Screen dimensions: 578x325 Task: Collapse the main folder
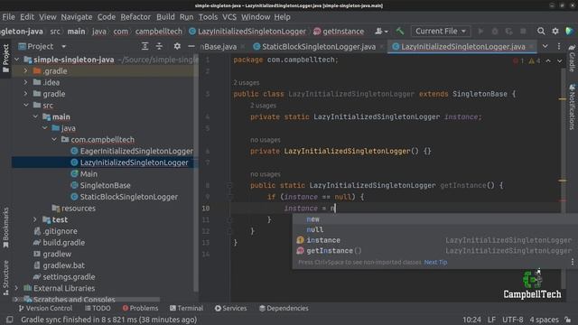[x=35, y=116]
